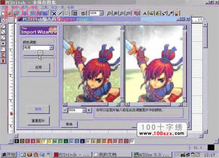Click the left original image preview
The height and width of the screenshot is (158, 219).
(92, 64)
